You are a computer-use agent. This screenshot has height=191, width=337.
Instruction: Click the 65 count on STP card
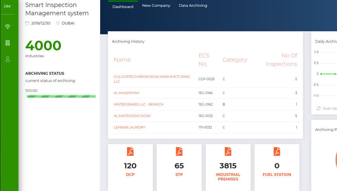(179, 165)
